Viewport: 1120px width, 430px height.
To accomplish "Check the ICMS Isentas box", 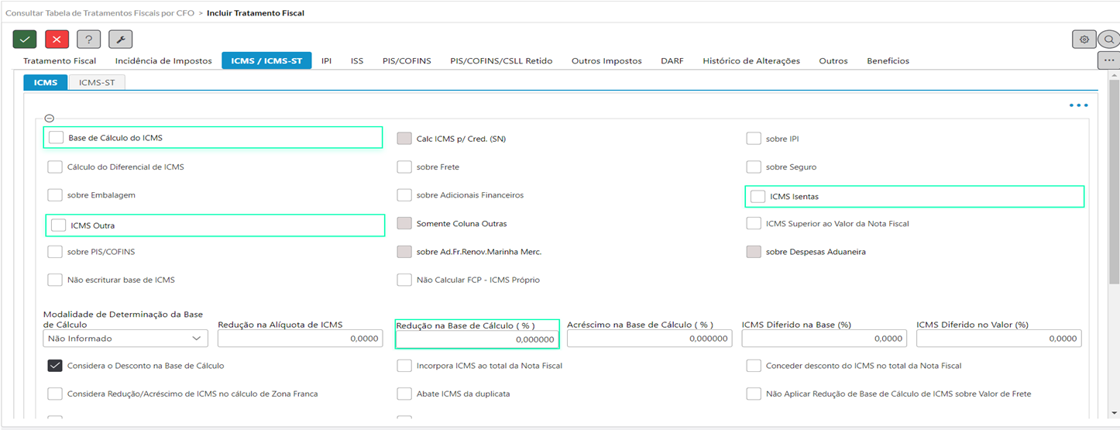I will (758, 197).
